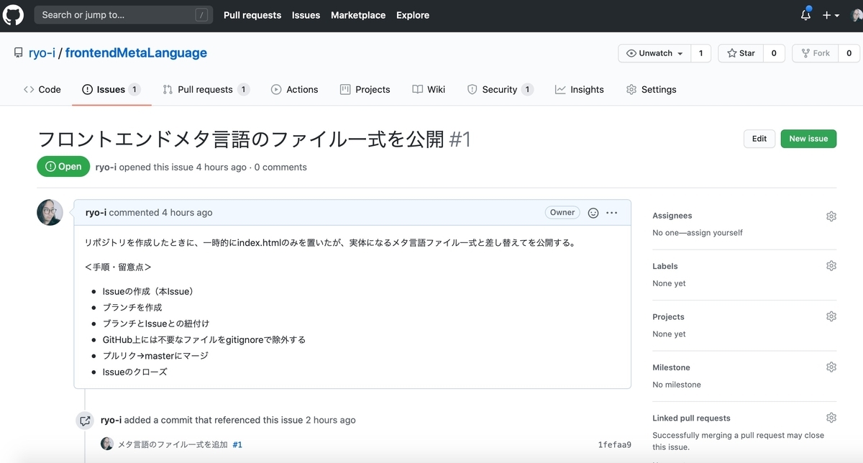Click the New issue button
863x463 pixels.
pyautogui.click(x=808, y=139)
